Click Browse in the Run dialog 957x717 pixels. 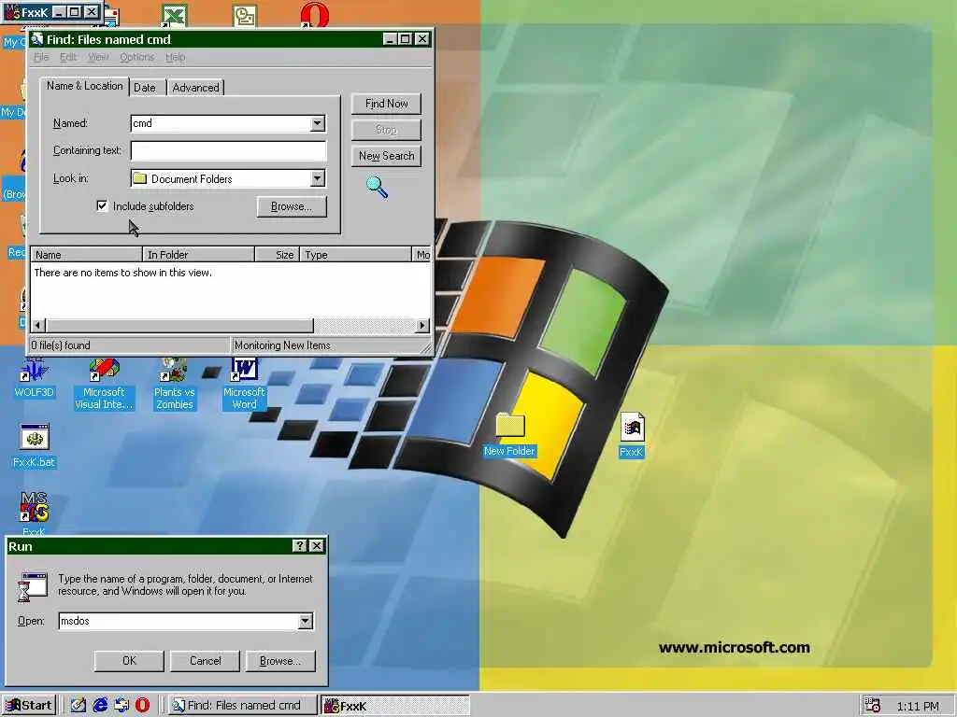point(280,660)
